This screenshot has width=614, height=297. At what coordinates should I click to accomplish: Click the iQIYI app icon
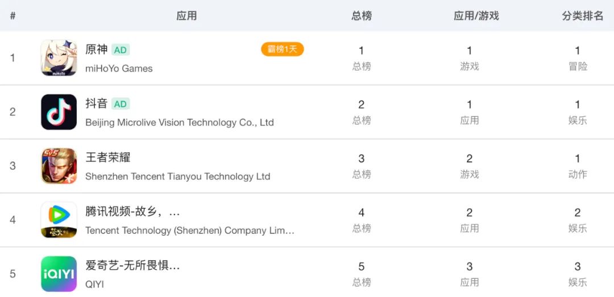[x=59, y=274]
